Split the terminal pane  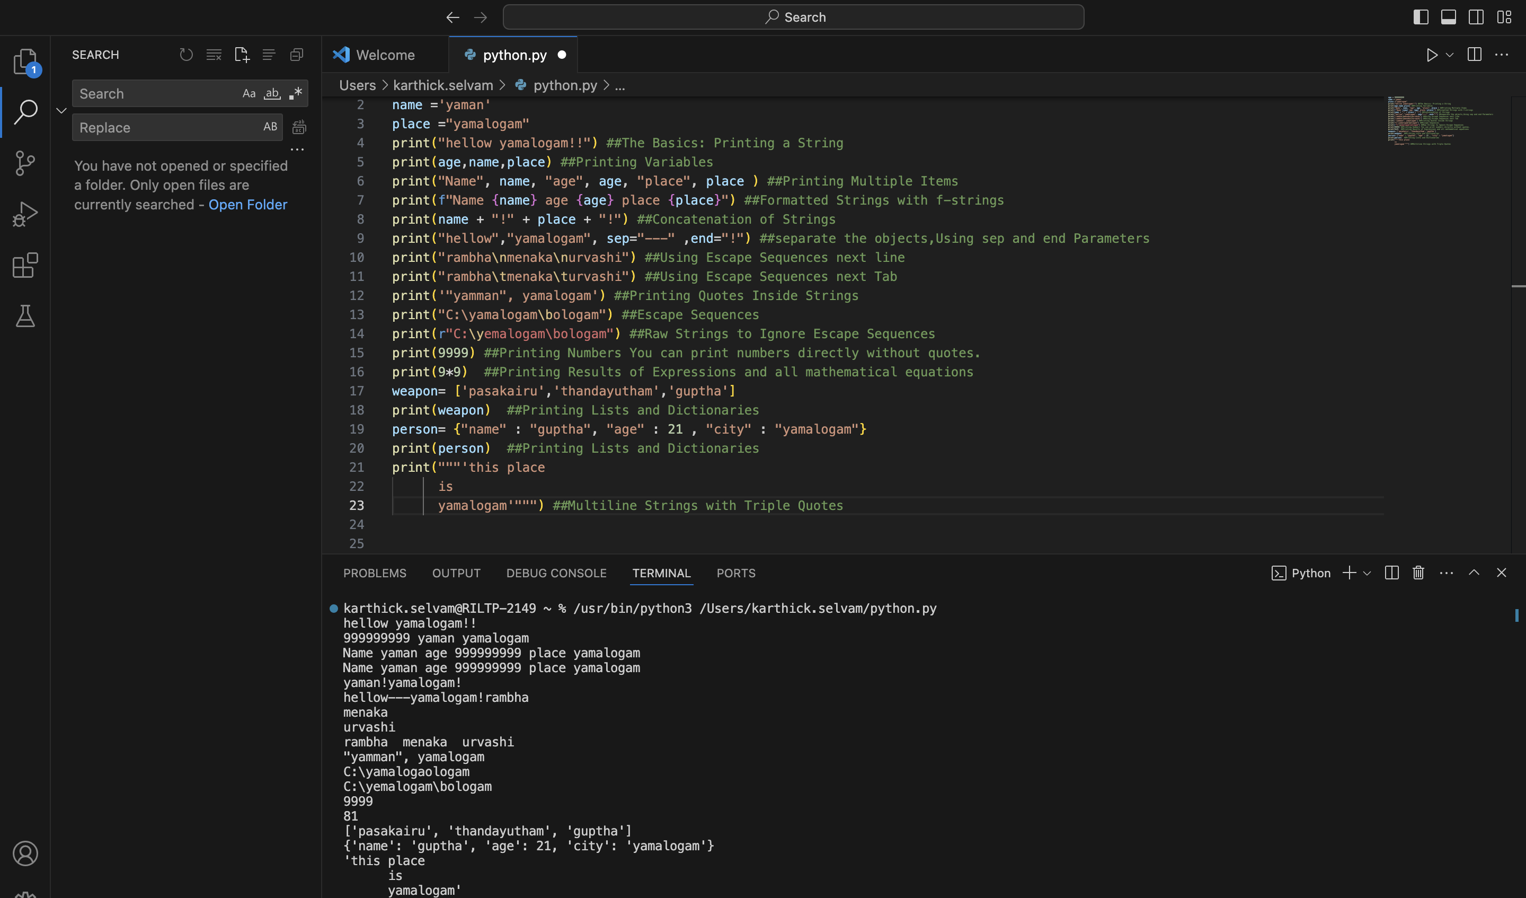(x=1391, y=573)
